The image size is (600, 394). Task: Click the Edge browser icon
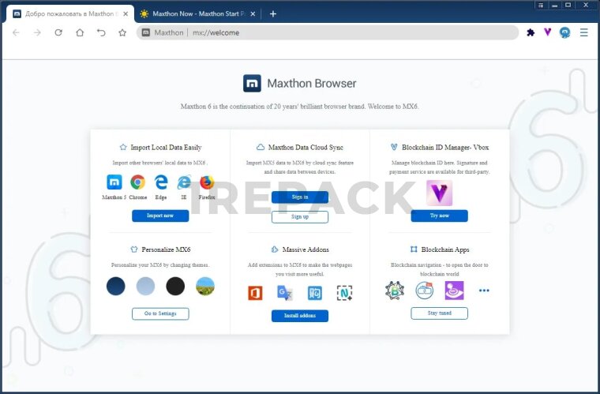(161, 182)
